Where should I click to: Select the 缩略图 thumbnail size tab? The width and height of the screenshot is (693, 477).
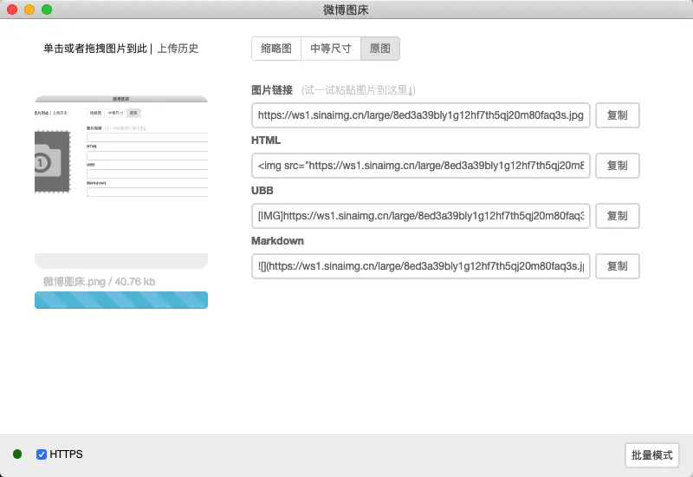[276, 49]
